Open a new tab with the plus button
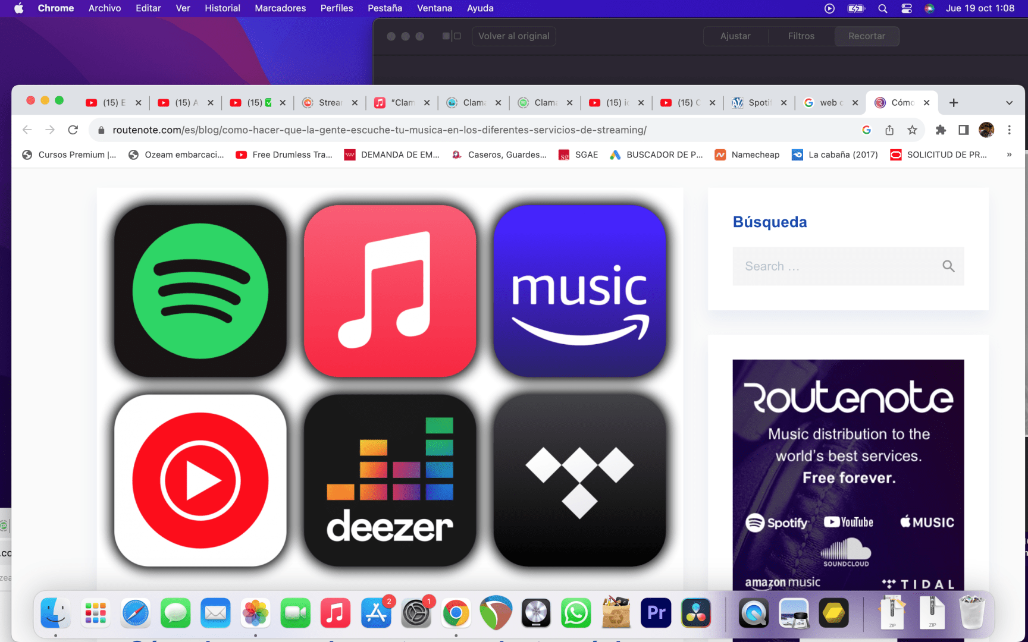This screenshot has height=642, width=1028. (953, 103)
